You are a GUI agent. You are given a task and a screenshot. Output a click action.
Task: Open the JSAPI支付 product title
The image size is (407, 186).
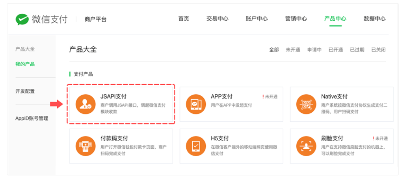[x=113, y=97]
